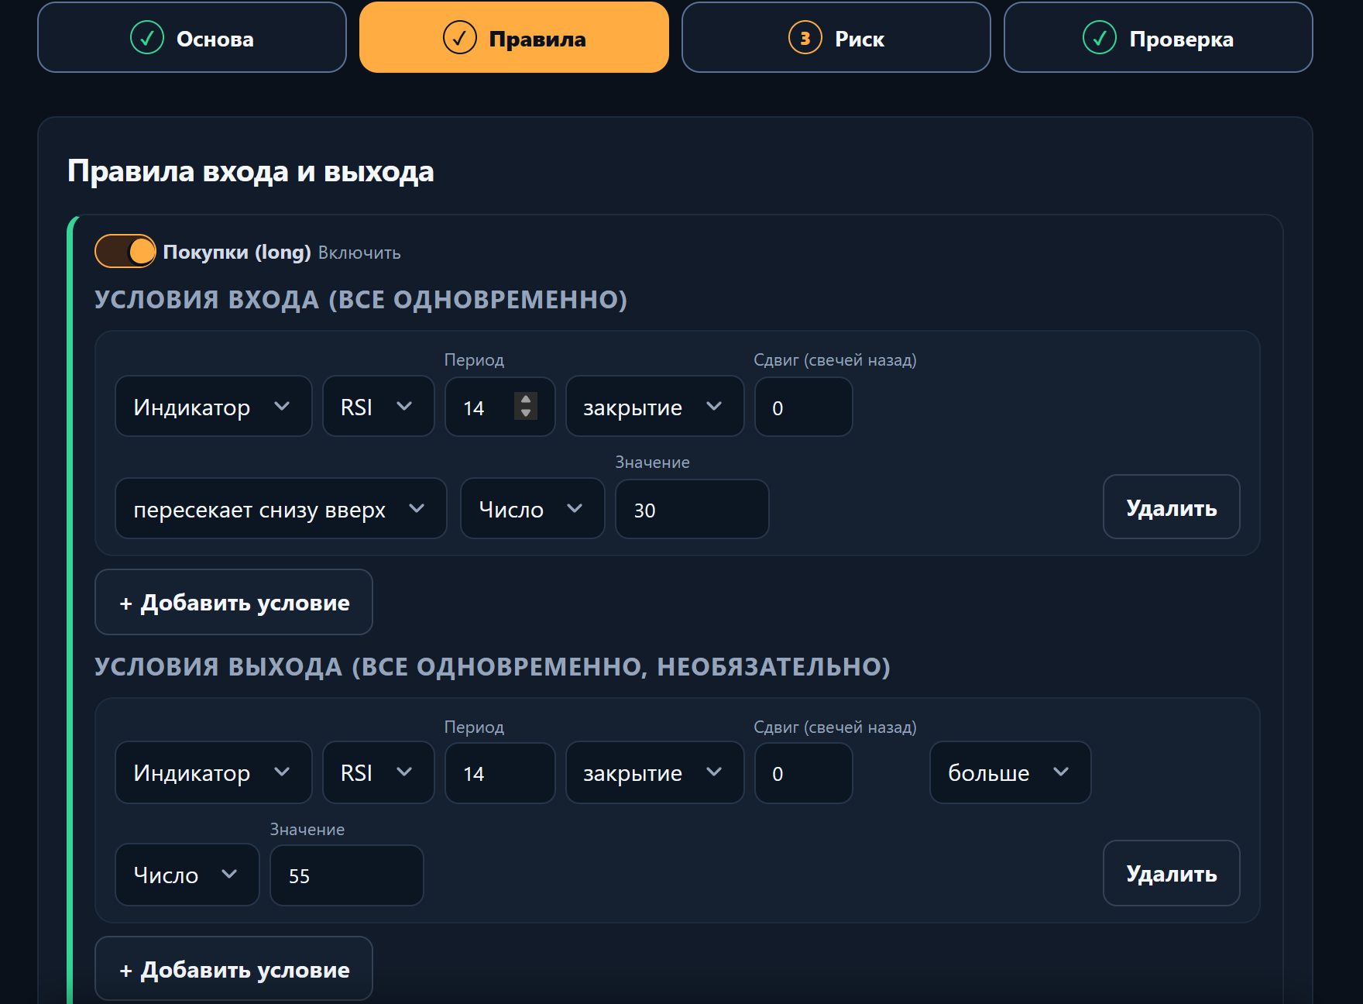
Task: Click the number 3 badge on Риск tab
Action: (x=805, y=38)
